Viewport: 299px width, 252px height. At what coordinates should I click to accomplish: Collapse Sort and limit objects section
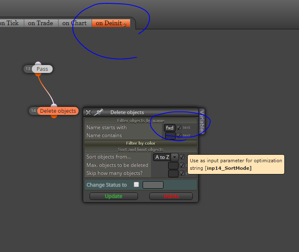tap(141, 150)
